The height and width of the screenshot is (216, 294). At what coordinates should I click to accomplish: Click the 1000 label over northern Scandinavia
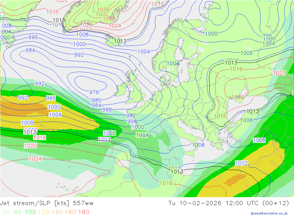point(211,34)
